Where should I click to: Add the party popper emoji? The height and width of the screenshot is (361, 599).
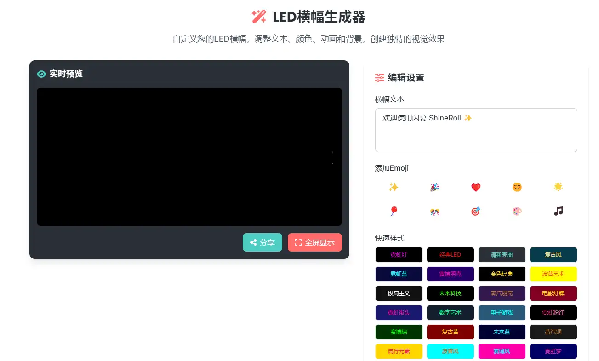coord(434,187)
